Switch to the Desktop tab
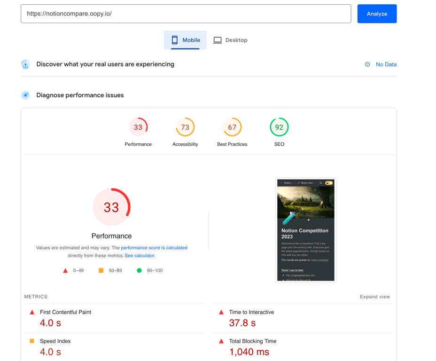 click(230, 40)
